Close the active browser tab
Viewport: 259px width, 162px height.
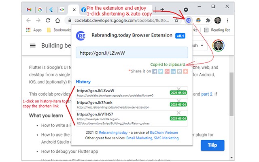pos(74,10)
